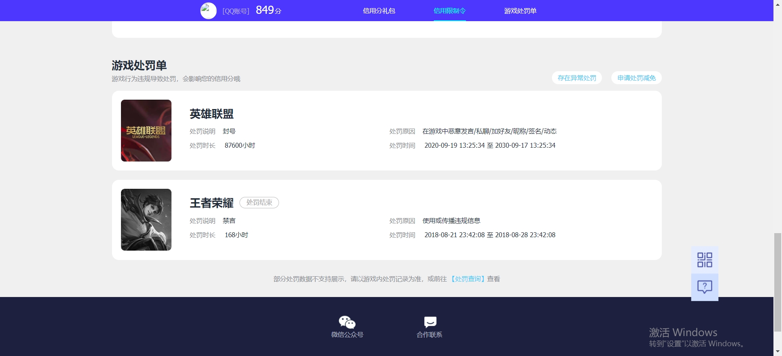
Task: Open the 【处罚查询】 link
Action: pos(468,279)
